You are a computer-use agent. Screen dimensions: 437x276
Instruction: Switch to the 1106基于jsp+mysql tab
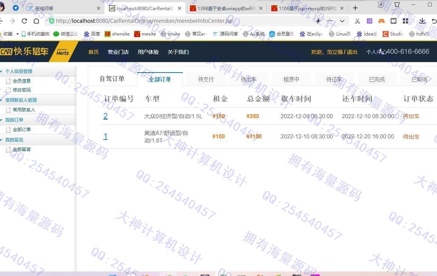(308, 8)
